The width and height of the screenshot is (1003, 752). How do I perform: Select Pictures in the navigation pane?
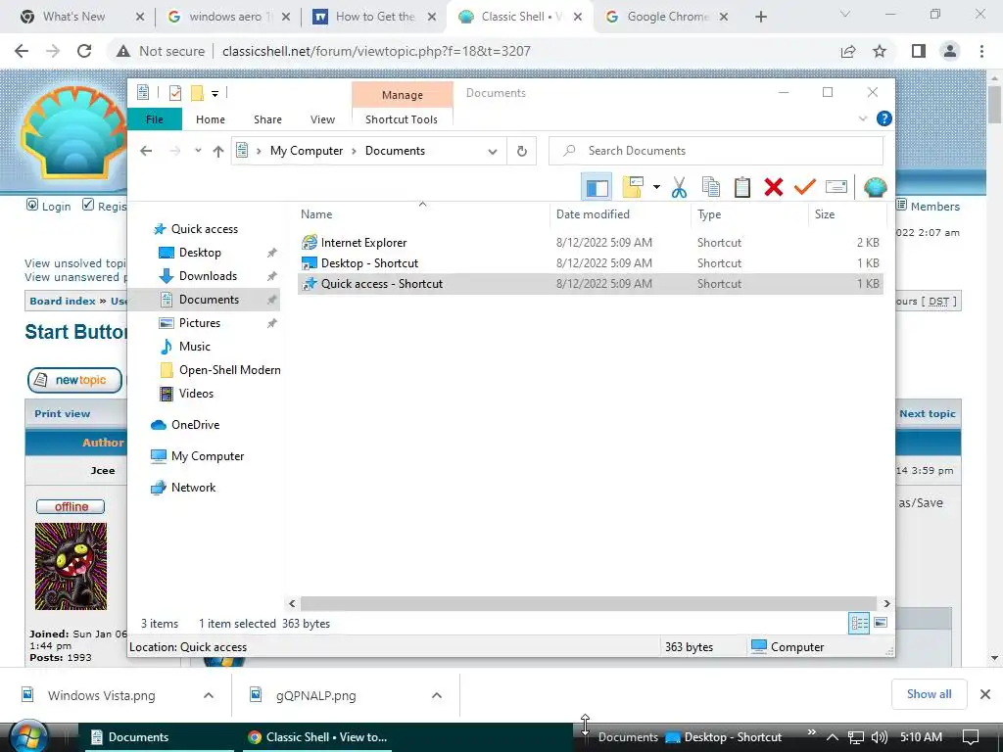(x=200, y=323)
